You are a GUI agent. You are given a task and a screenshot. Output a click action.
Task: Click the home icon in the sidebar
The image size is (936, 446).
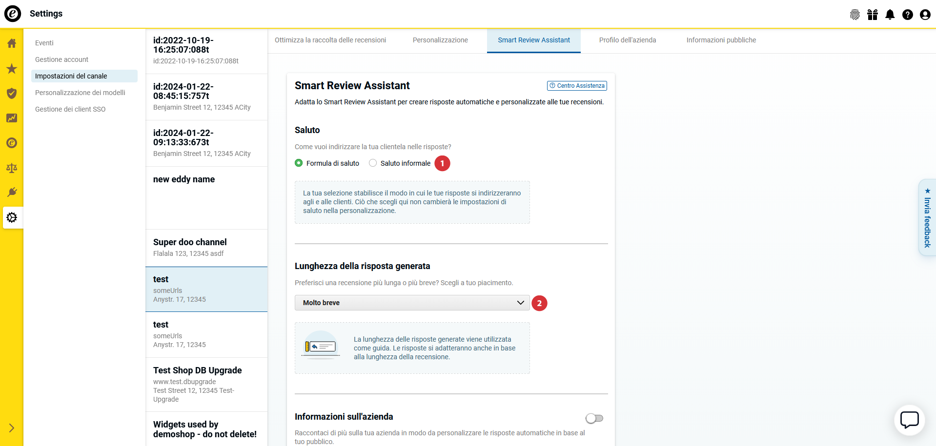click(12, 43)
